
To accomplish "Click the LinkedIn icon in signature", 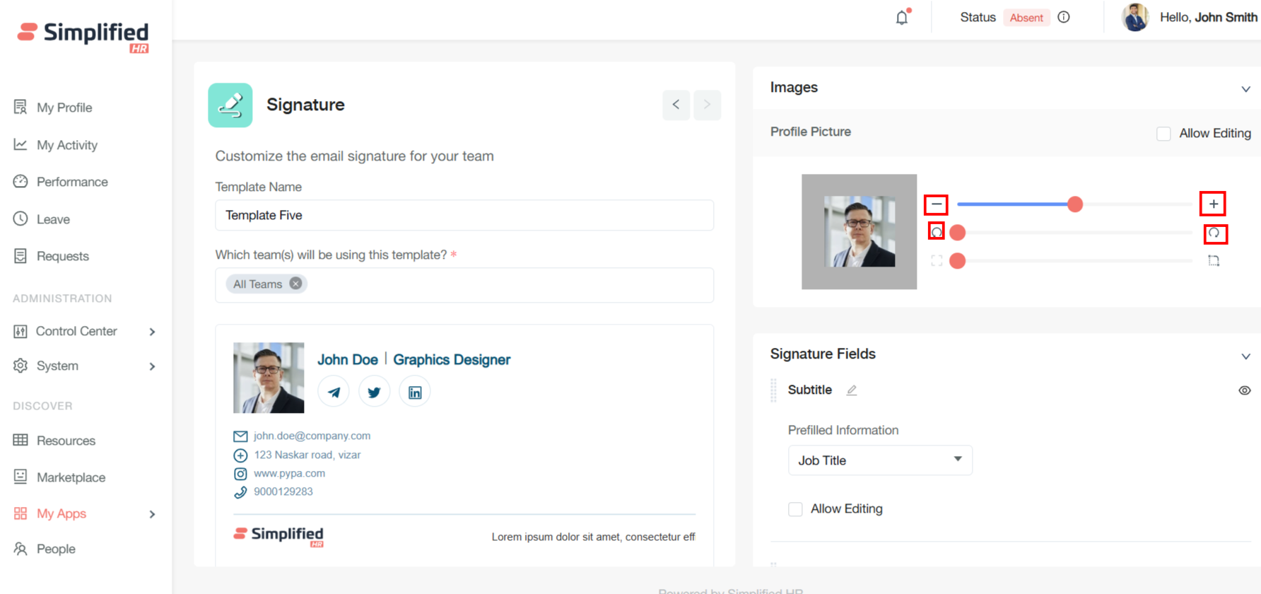I will tap(415, 392).
